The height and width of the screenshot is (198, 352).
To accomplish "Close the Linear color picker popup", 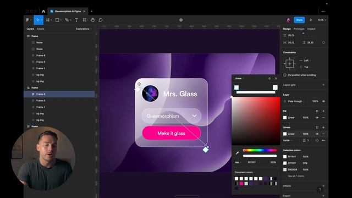I will pyautogui.click(x=276, y=78).
